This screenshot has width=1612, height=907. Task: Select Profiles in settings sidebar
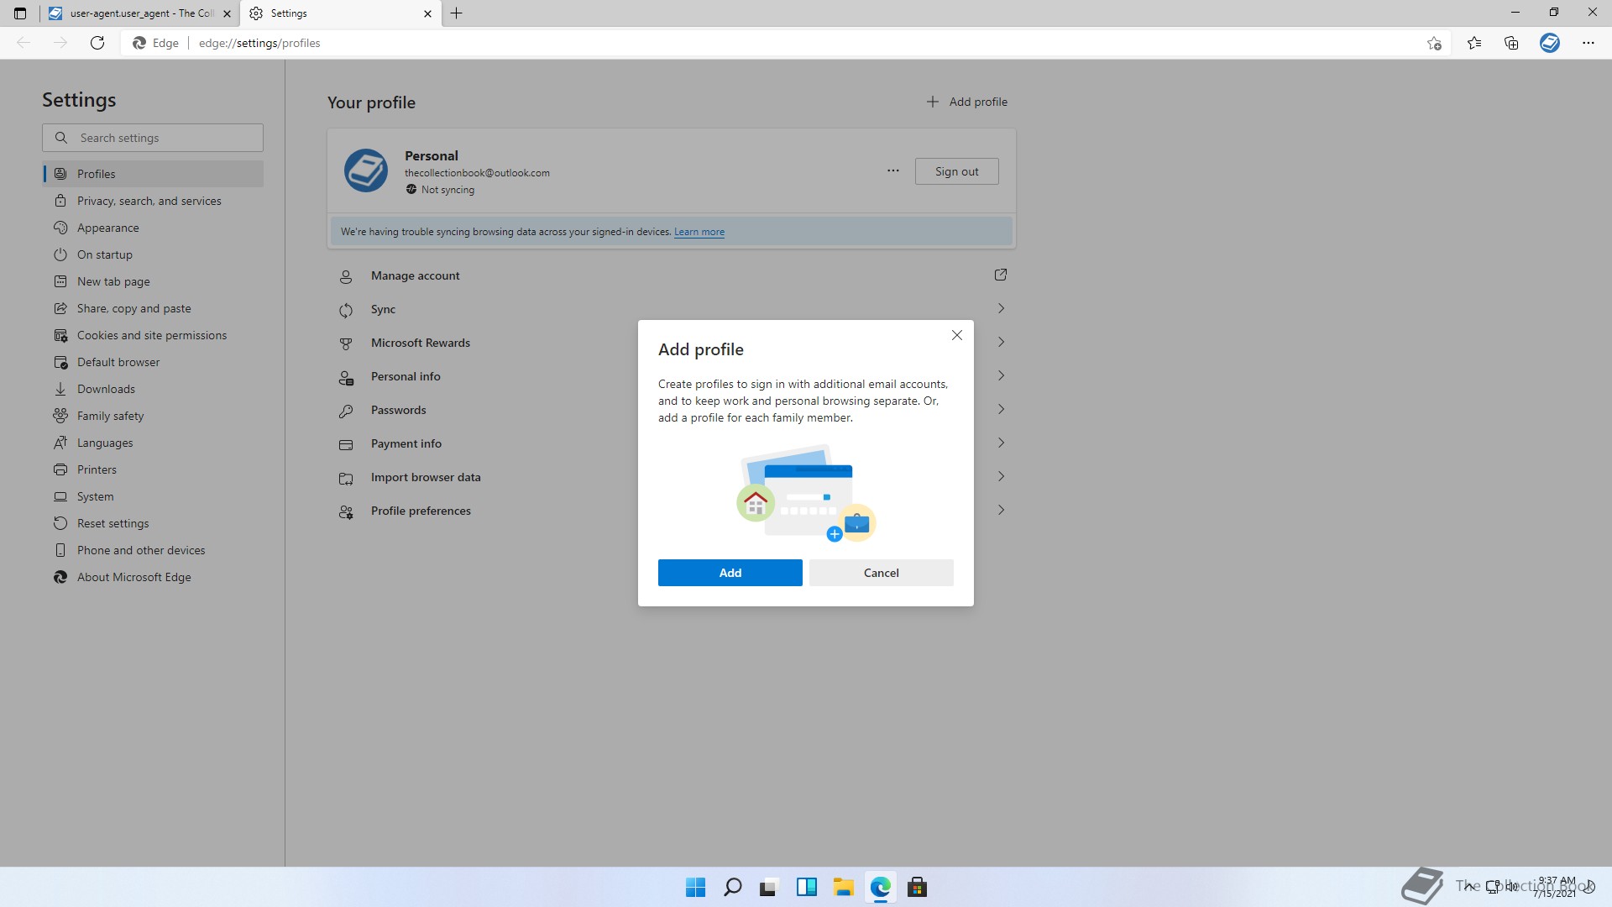(x=153, y=174)
